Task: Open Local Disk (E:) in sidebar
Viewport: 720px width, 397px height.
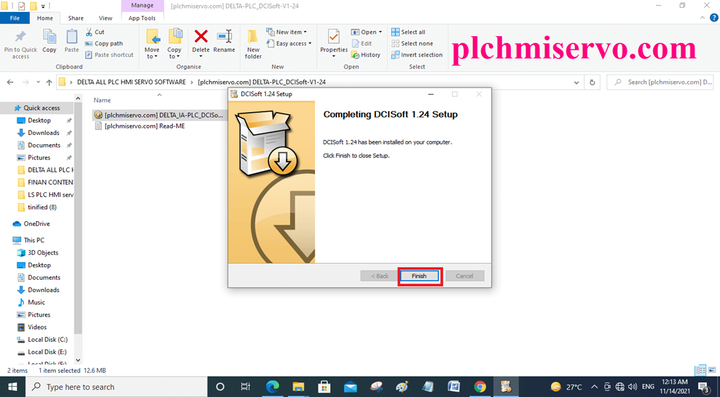Action: pos(42,352)
